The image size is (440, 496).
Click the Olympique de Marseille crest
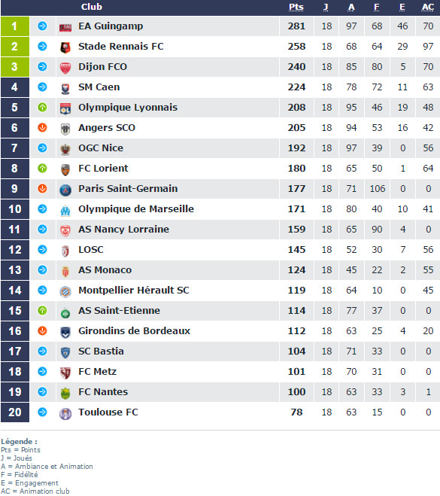pos(65,210)
